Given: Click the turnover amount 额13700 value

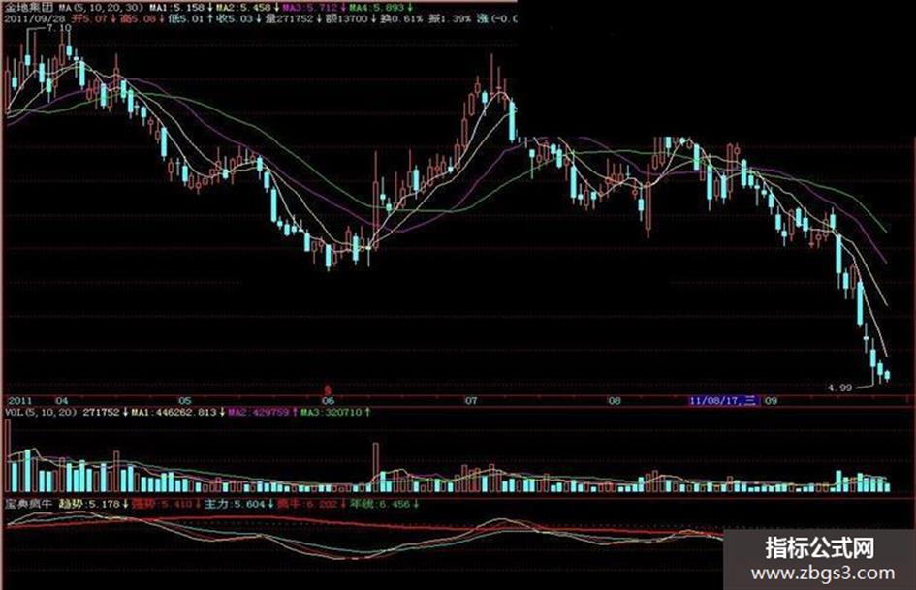Looking at the screenshot, I should click(x=346, y=18).
